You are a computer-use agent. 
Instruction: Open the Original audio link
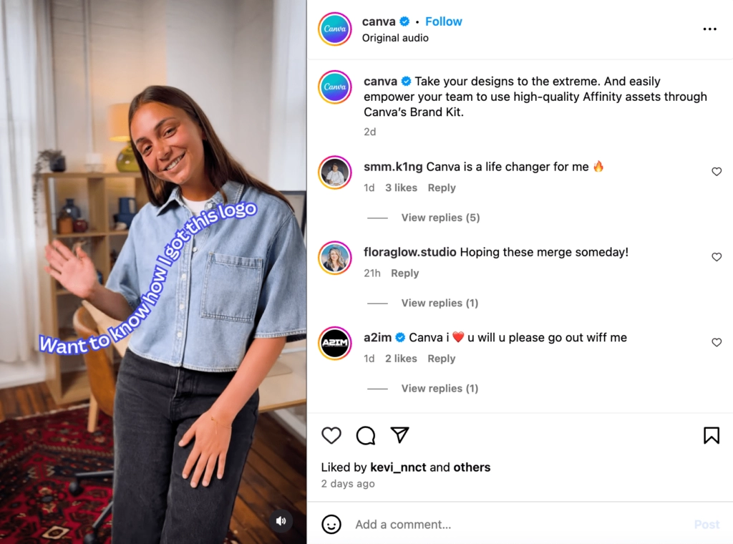point(395,38)
